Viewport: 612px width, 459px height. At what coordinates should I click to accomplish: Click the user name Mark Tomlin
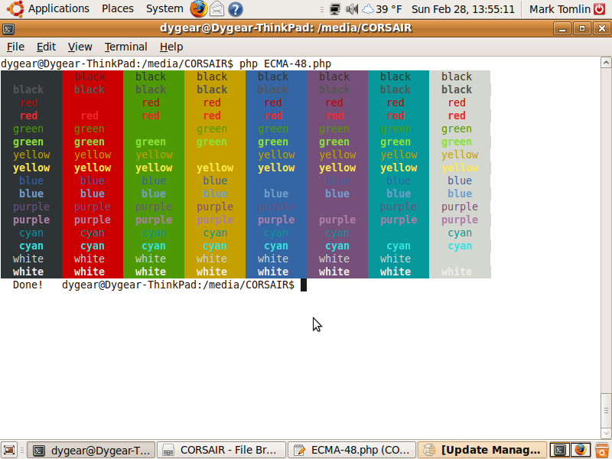click(x=560, y=9)
